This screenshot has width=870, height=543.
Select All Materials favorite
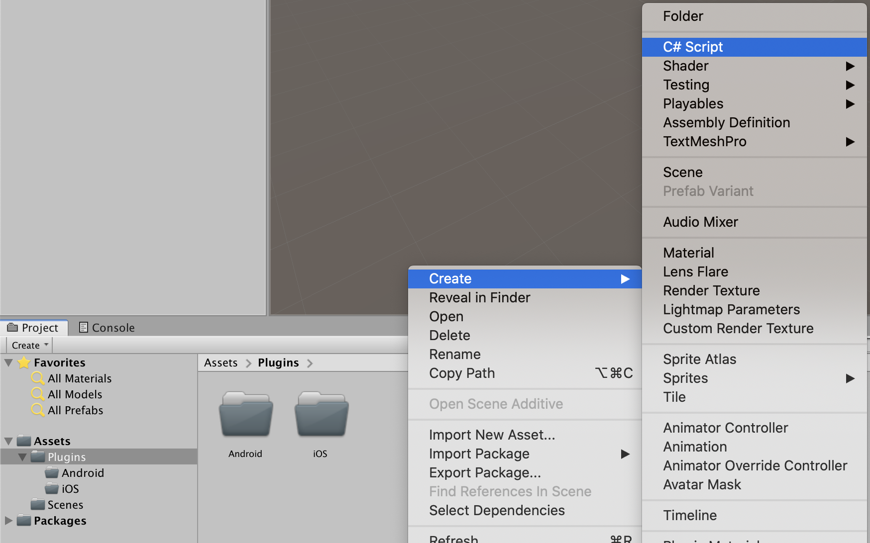click(80, 378)
